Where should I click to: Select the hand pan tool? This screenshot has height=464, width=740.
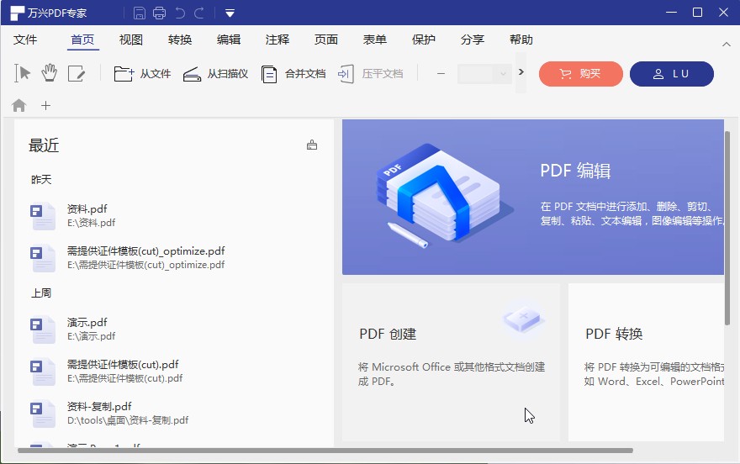(x=49, y=74)
